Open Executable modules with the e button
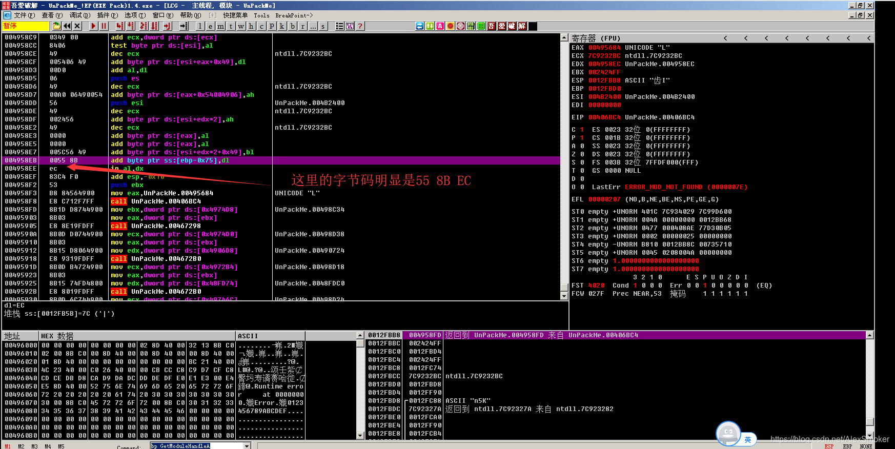The image size is (895, 449). point(210,26)
